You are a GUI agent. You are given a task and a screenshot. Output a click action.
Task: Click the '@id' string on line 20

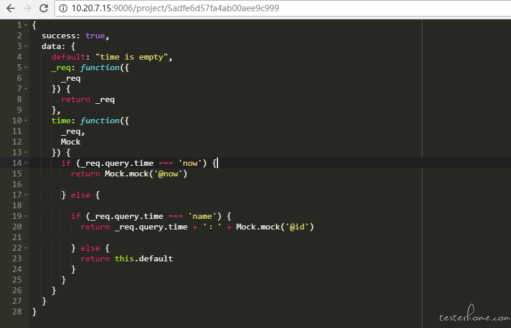click(297, 227)
